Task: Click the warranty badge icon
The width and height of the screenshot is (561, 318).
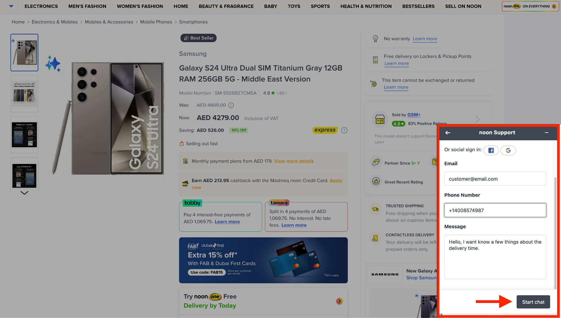Action: pos(375,38)
